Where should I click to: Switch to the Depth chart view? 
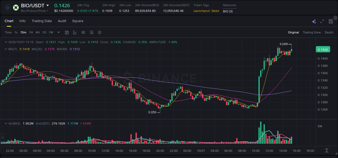pyautogui.click(x=329, y=32)
